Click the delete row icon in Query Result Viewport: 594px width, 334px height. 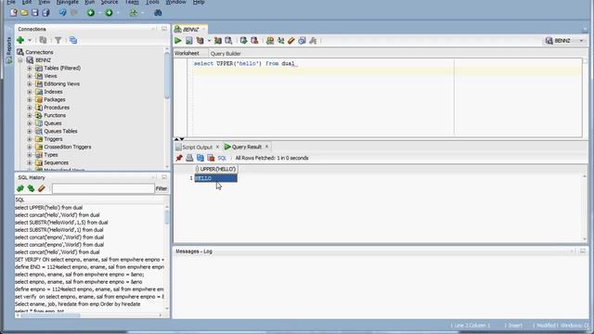[211, 158]
